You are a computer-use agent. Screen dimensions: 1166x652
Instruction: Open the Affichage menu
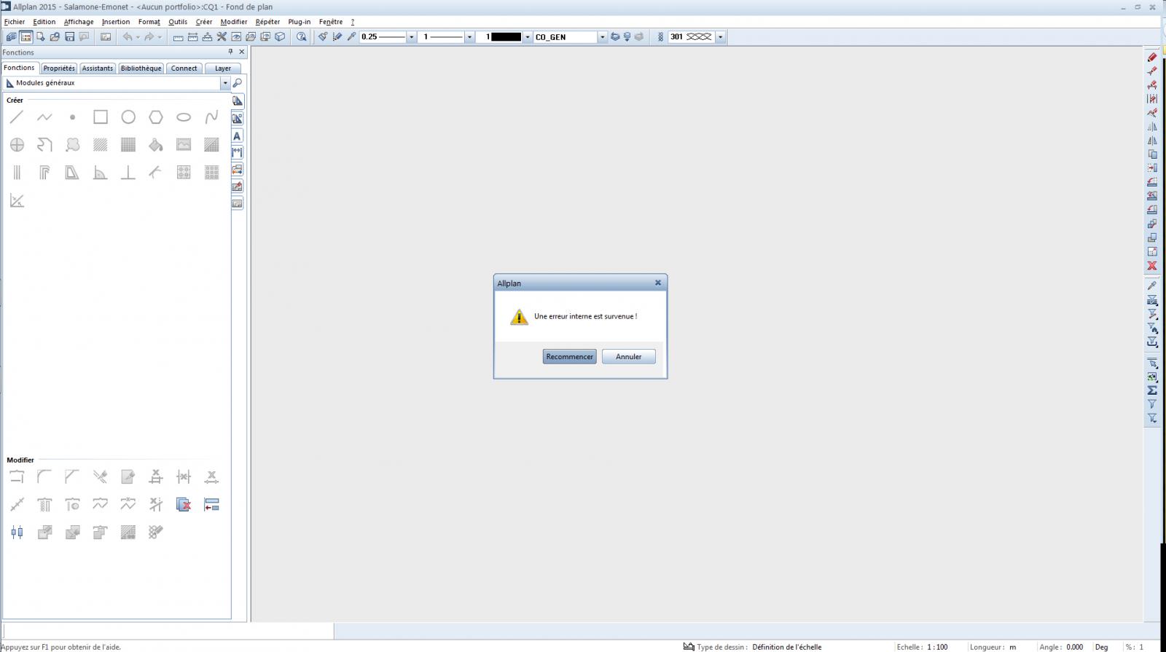(x=79, y=22)
